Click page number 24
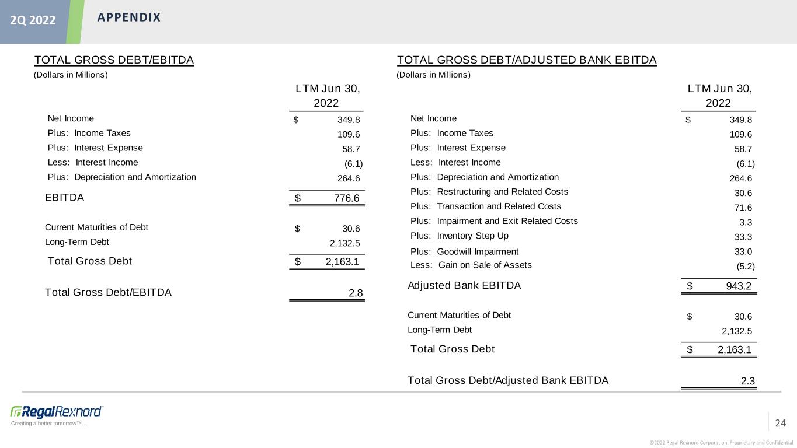This screenshot has width=797, height=448. coord(781,423)
